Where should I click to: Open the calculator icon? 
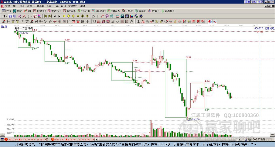[x=122, y=16]
